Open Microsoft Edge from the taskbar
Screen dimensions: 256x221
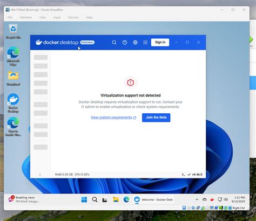coord(126,199)
